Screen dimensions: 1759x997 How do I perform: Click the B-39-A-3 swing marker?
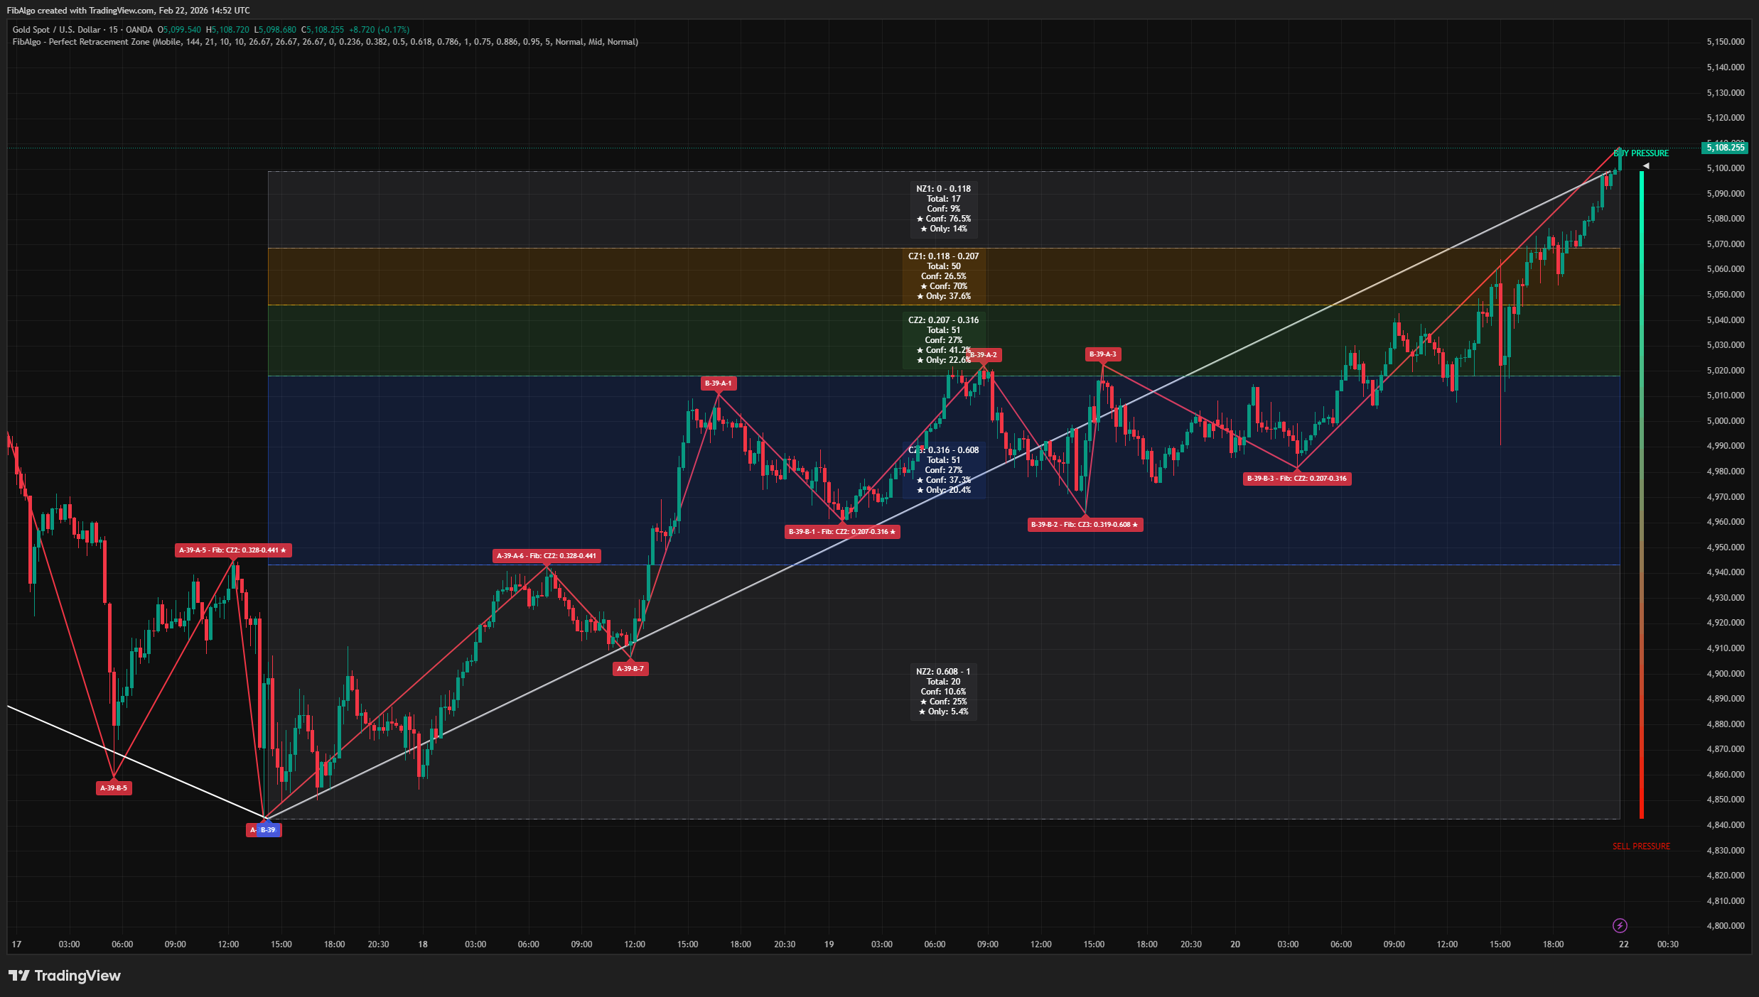coord(1102,354)
